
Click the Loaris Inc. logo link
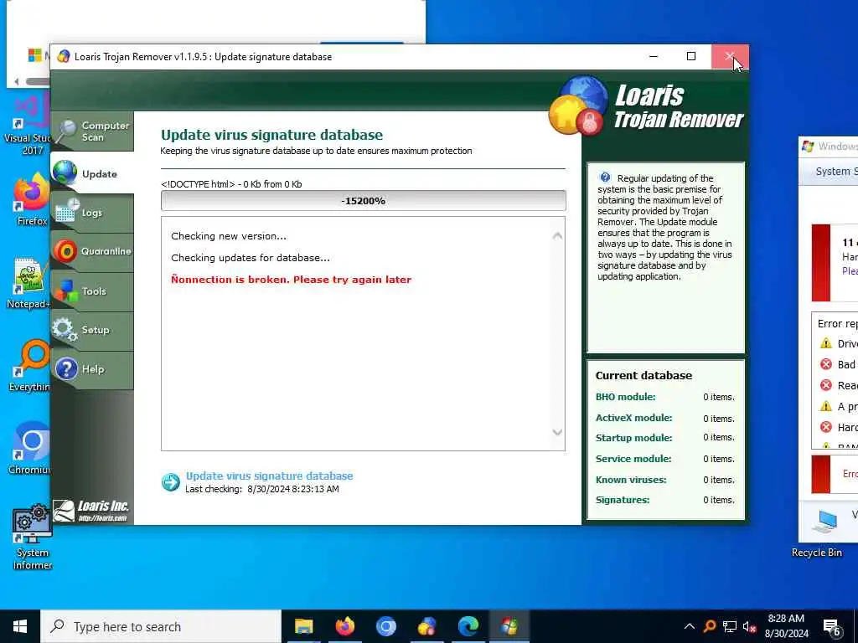[x=91, y=510]
